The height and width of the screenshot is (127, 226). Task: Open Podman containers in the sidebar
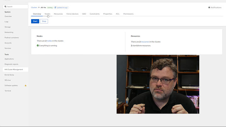(x=12, y=38)
